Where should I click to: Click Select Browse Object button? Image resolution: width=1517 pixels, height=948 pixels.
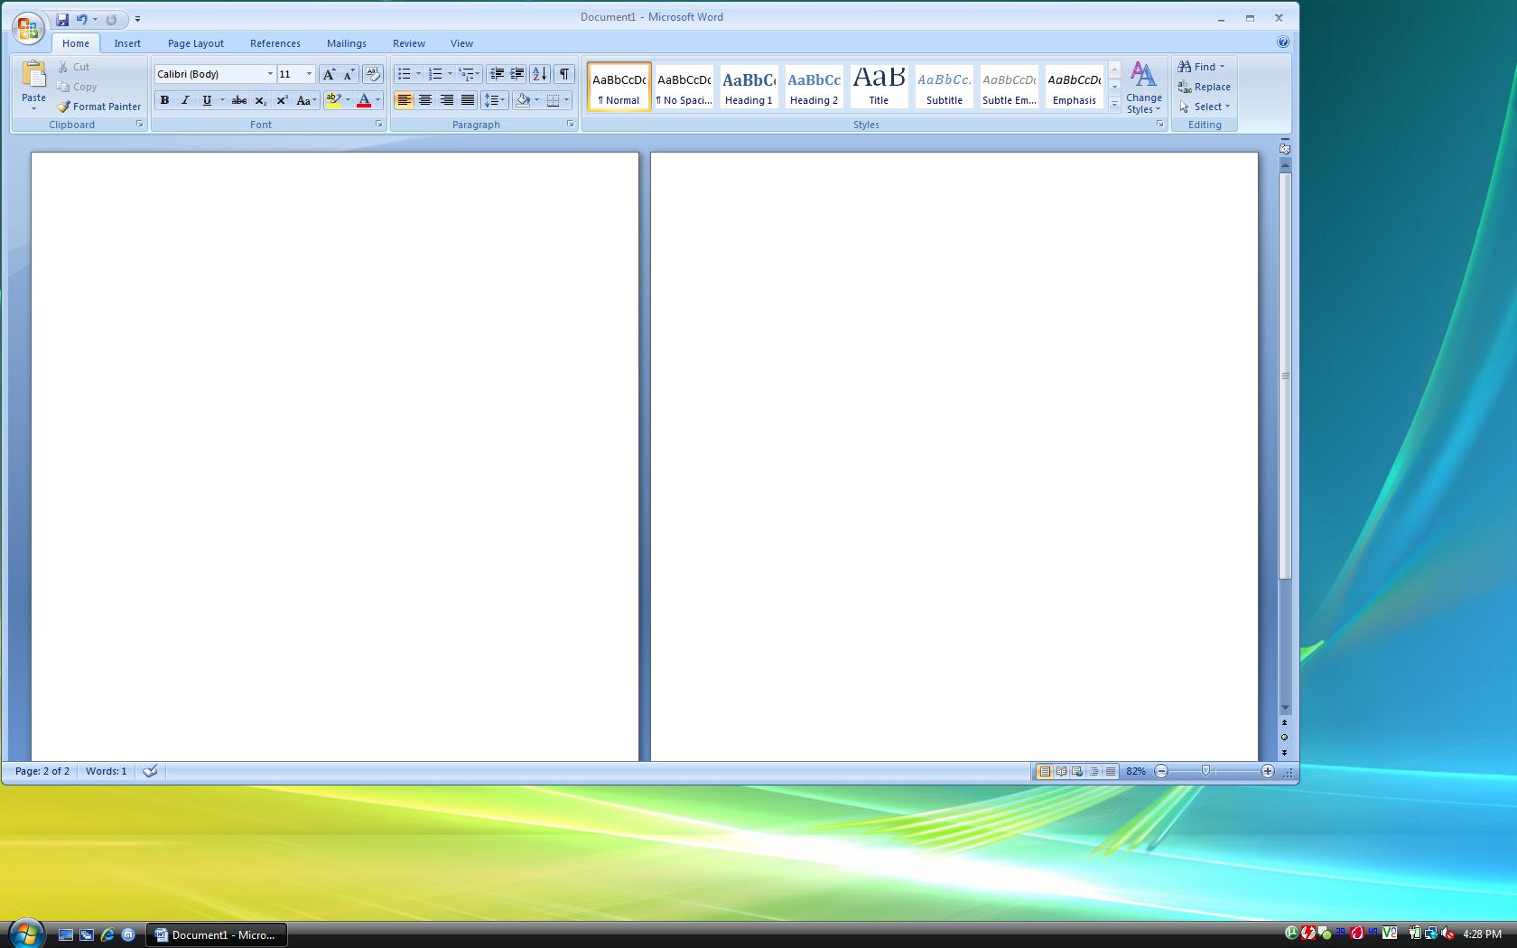tap(1285, 738)
